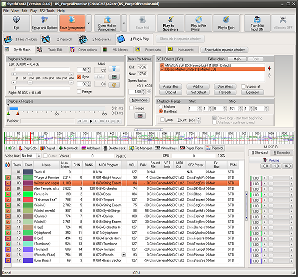Click the New track button
Viewport: 298px width, 277px height.
[x=68, y=148]
